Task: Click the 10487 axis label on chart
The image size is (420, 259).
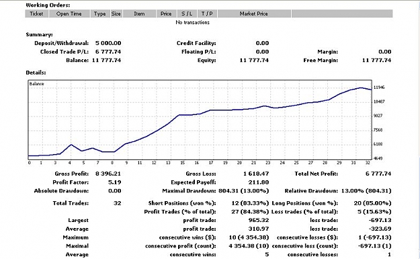Action: 379,102
